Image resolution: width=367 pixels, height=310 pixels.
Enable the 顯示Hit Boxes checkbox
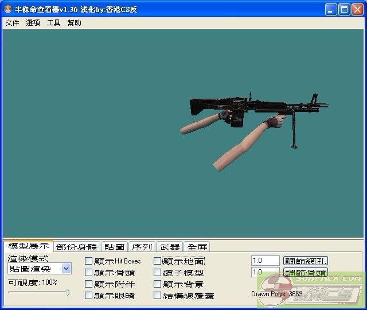[x=89, y=261]
